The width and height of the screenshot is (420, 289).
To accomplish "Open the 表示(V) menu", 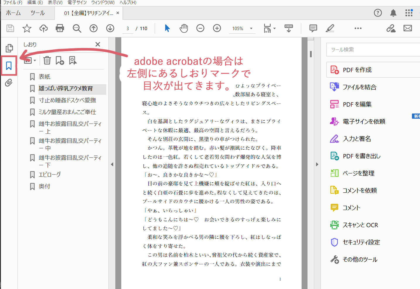I will tap(55, 3).
